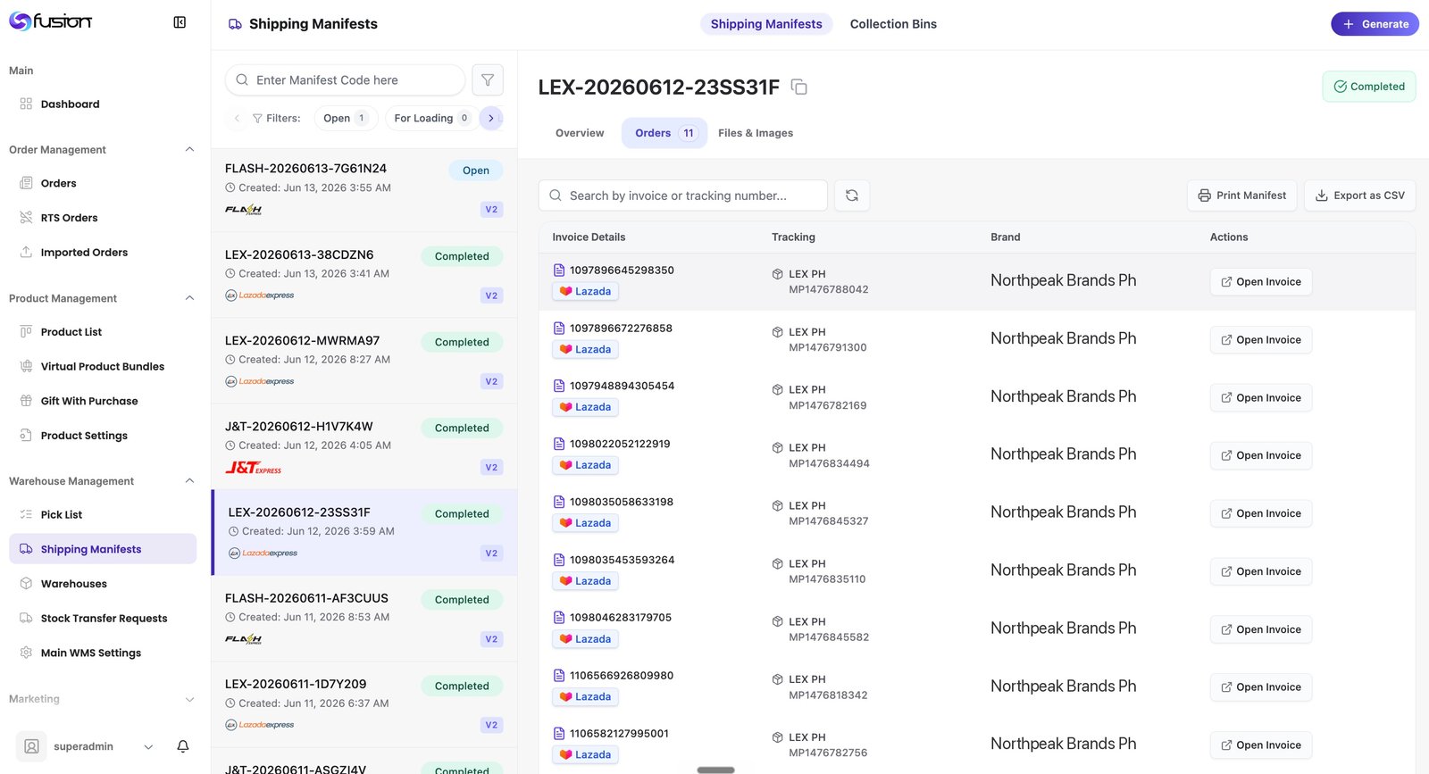Select manifest LEX-20260611-1D7Y209
Image resolution: width=1429 pixels, height=774 pixels.
(x=364, y=705)
